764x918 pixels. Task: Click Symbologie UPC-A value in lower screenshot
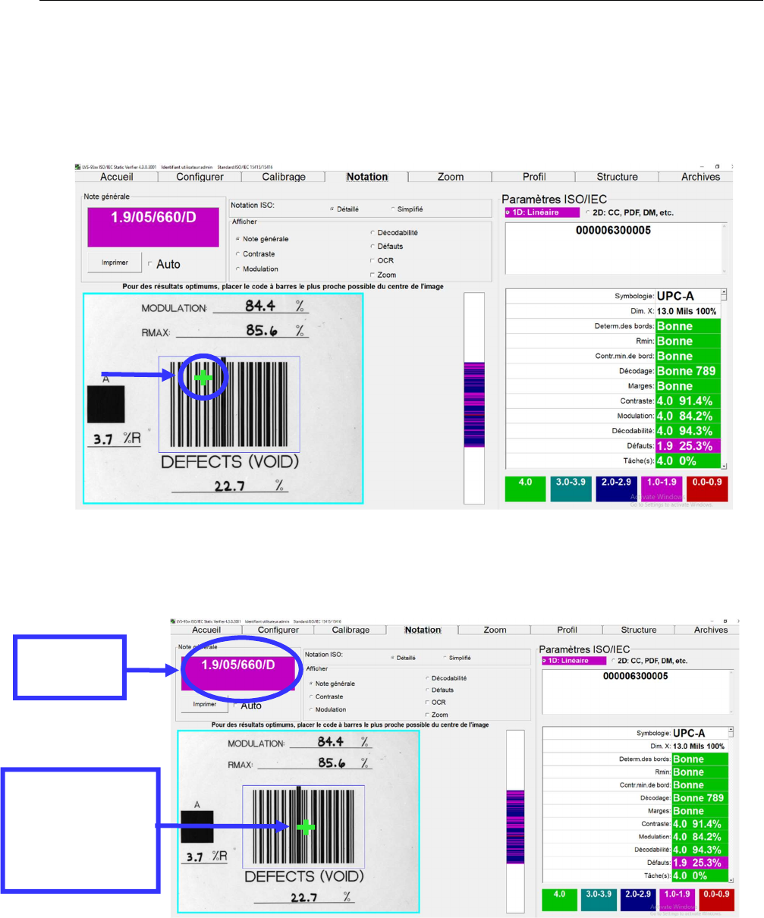tap(700, 734)
